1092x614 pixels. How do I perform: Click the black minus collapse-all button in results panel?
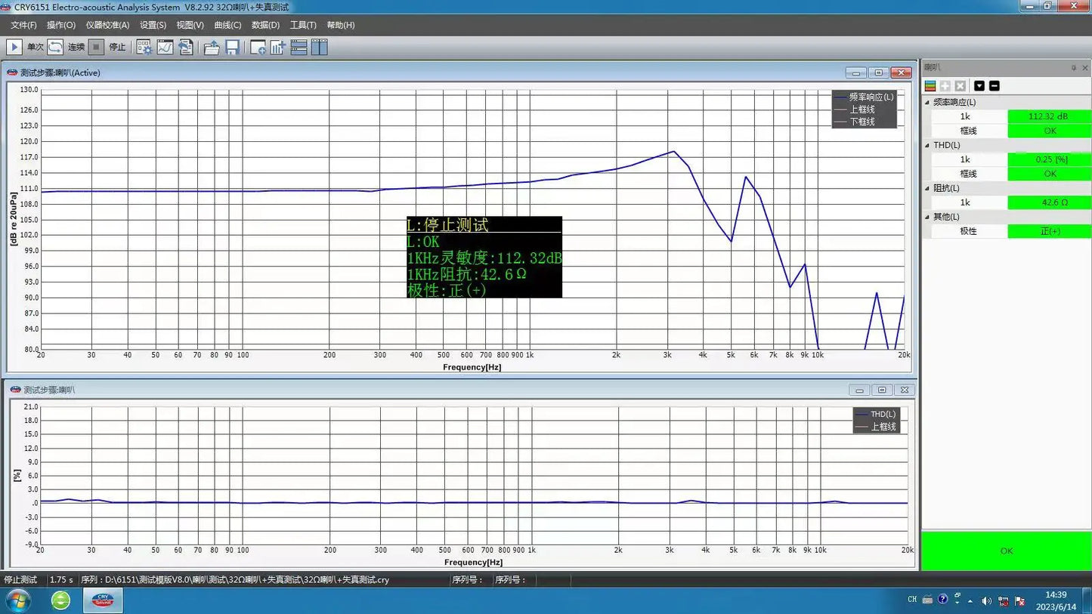tap(995, 86)
